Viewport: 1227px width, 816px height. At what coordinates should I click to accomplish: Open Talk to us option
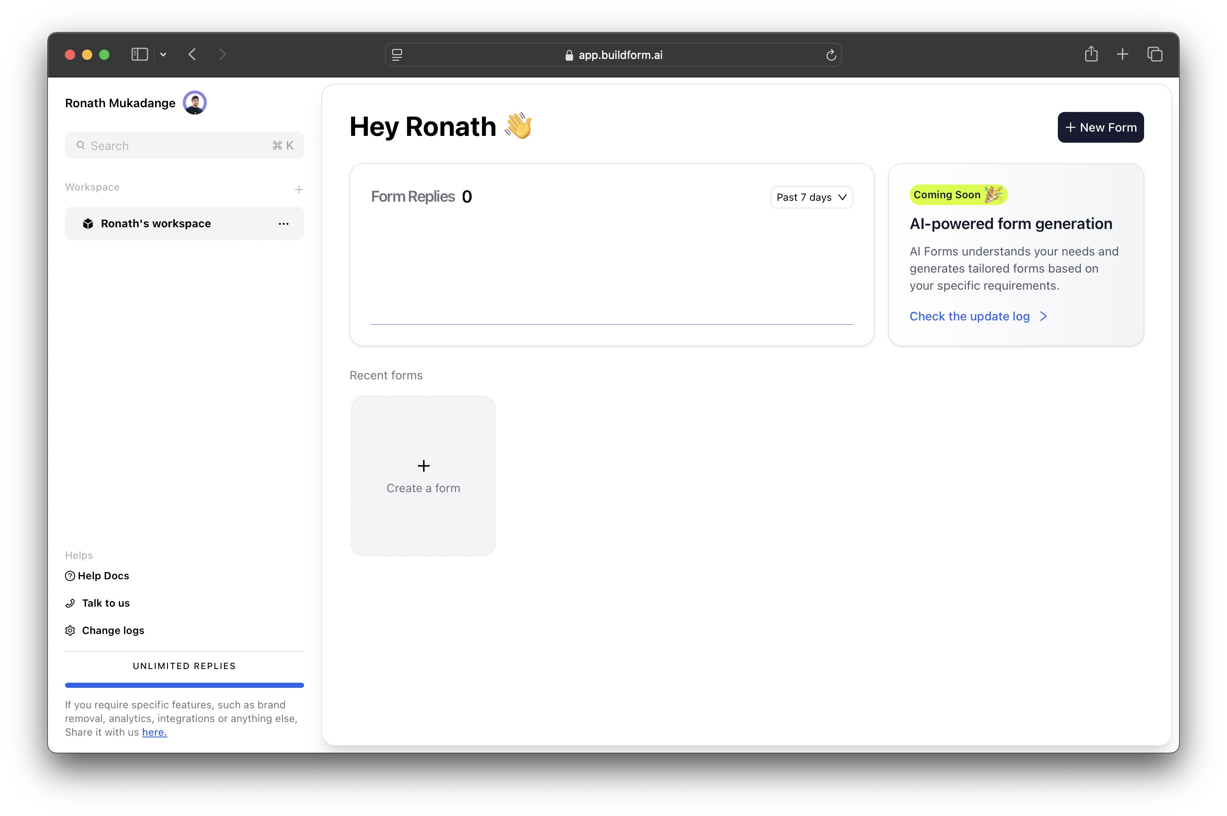tap(106, 603)
